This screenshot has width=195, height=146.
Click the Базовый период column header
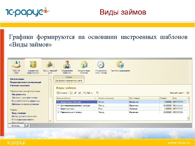coord(113,98)
